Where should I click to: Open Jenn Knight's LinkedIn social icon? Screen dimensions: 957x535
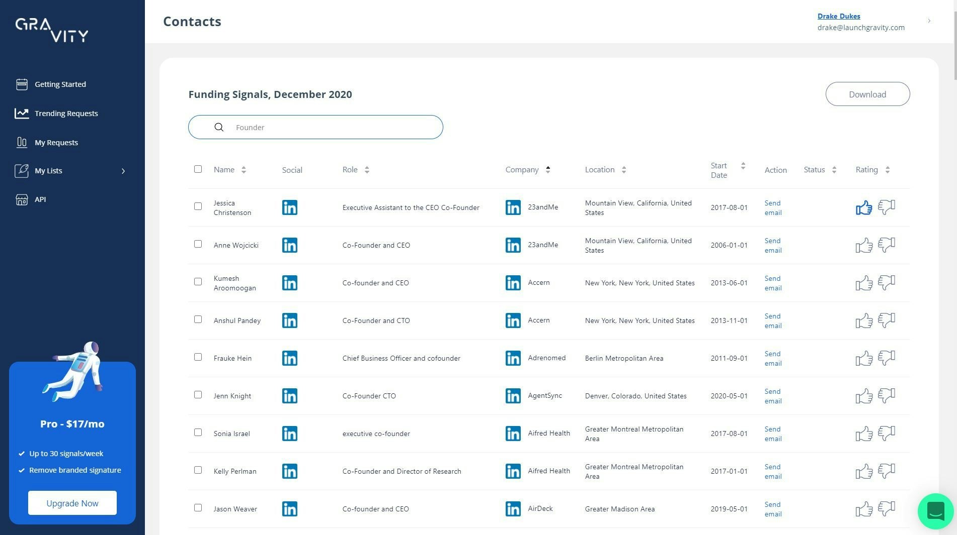tap(289, 396)
